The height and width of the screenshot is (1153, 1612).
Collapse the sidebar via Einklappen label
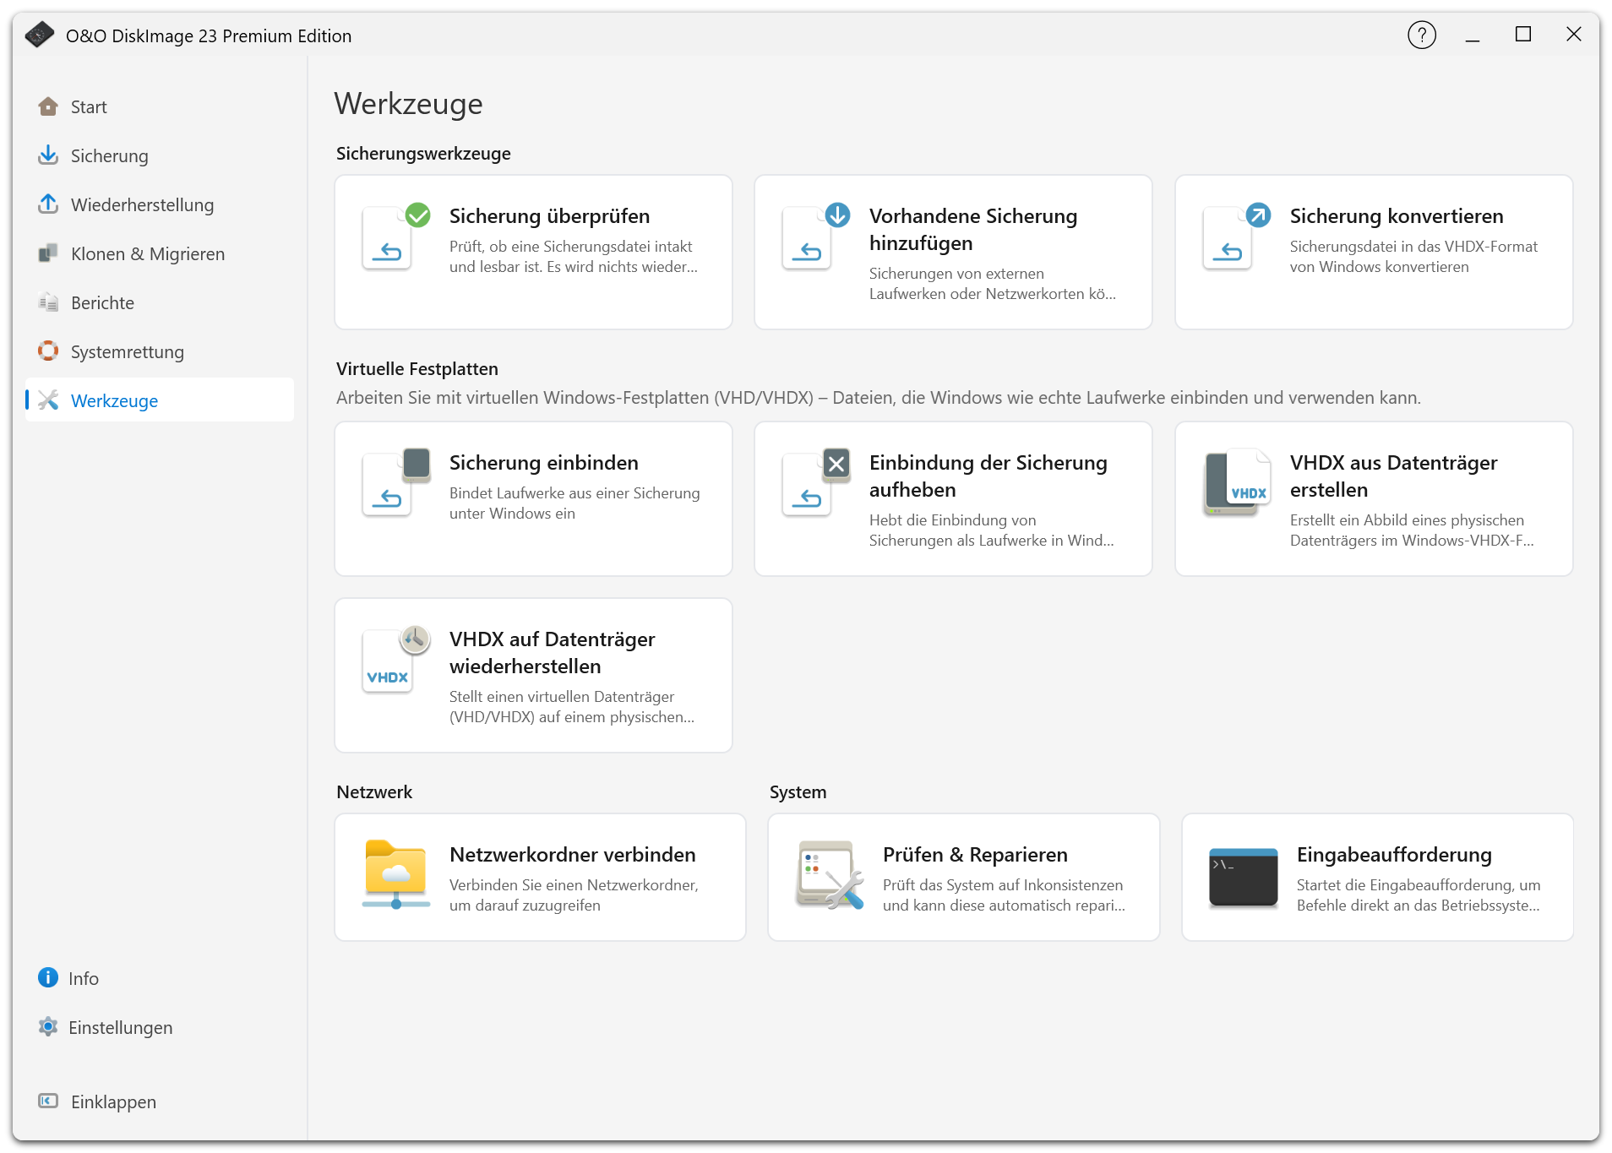coord(113,1101)
